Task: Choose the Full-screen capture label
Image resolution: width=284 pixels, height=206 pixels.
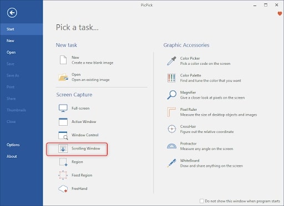Action: point(80,109)
